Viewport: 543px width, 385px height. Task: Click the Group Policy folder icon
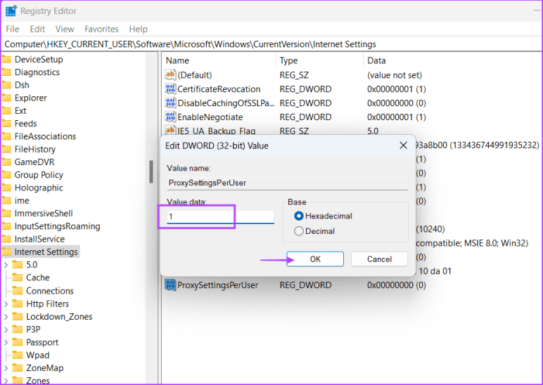pyautogui.click(x=7, y=175)
